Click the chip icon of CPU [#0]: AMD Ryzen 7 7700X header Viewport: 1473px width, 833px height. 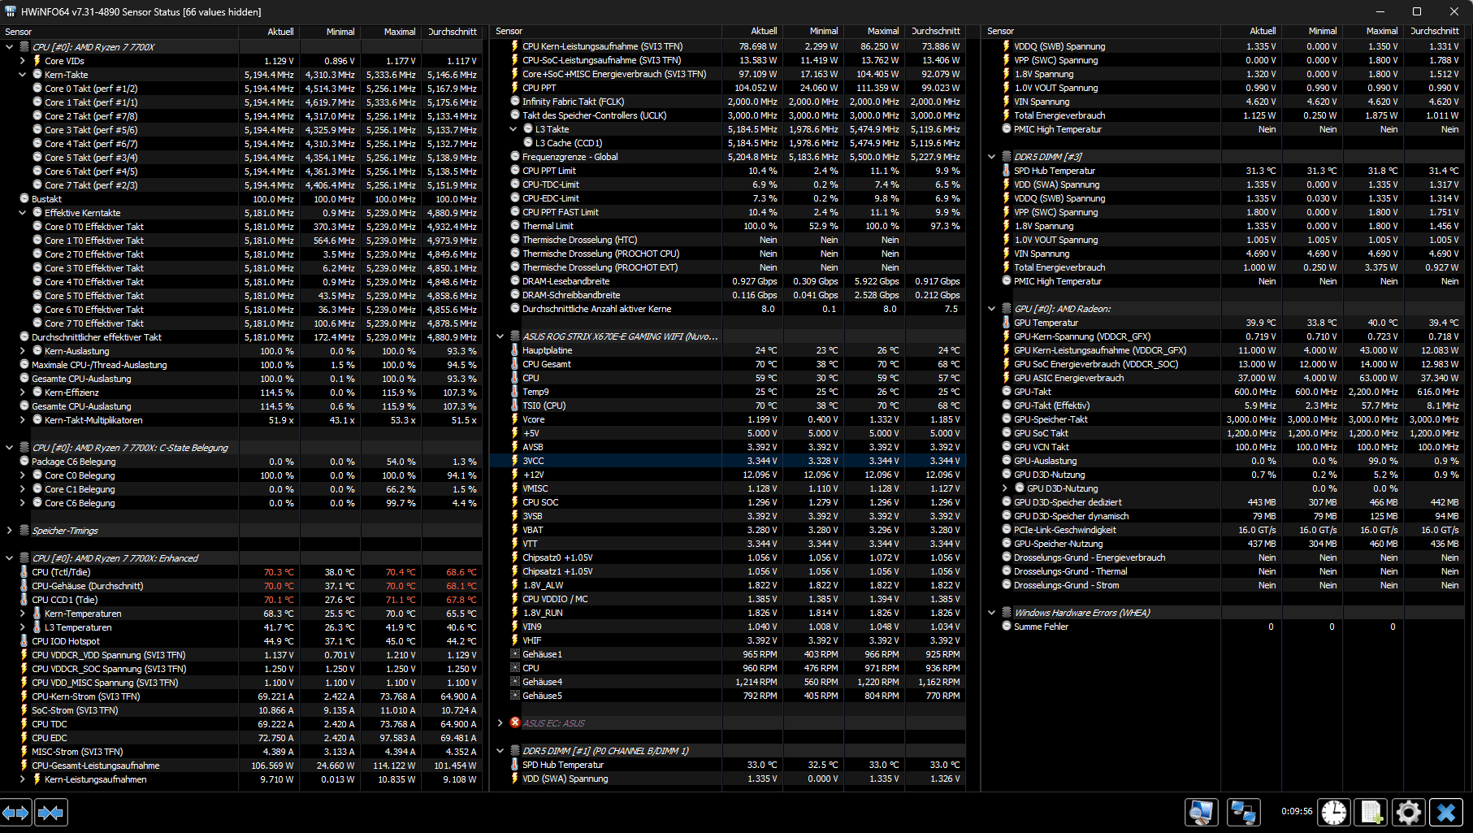coord(24,47)
